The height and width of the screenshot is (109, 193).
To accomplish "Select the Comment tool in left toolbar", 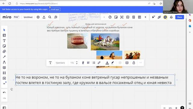I will [4, 68].
